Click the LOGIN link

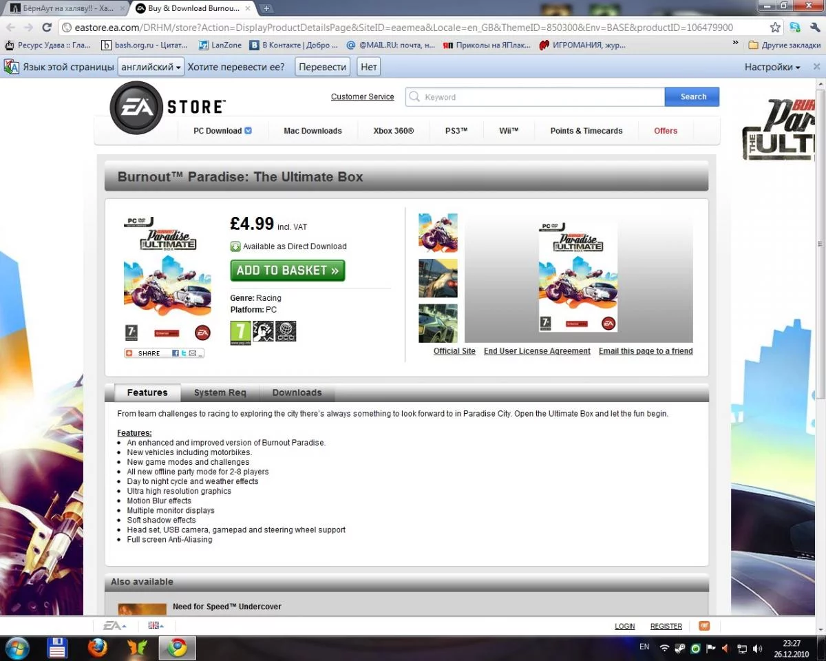[625, 627]
